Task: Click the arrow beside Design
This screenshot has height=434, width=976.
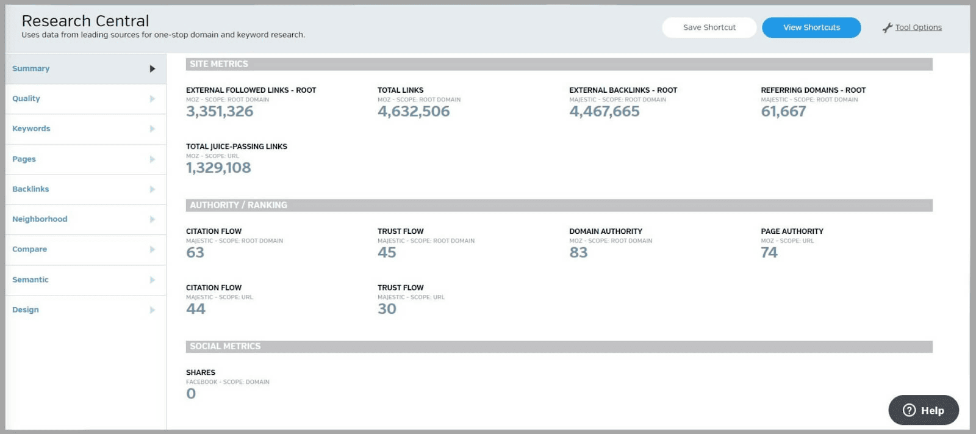Action: click(x=152, y=310)
